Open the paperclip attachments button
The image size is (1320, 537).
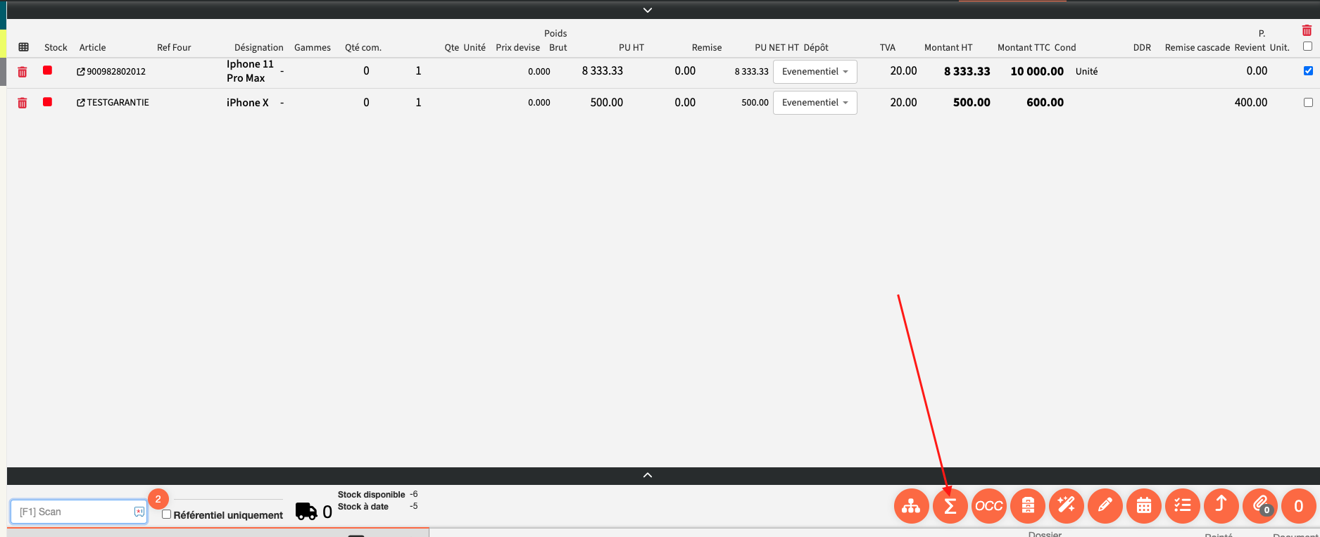click(1259, 506)
